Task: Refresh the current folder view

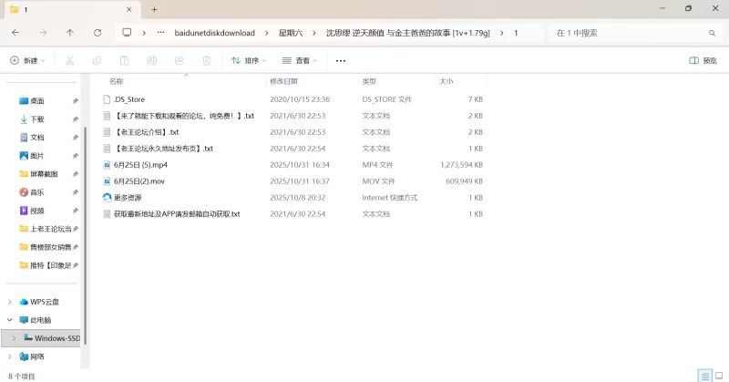Action: 98,33
